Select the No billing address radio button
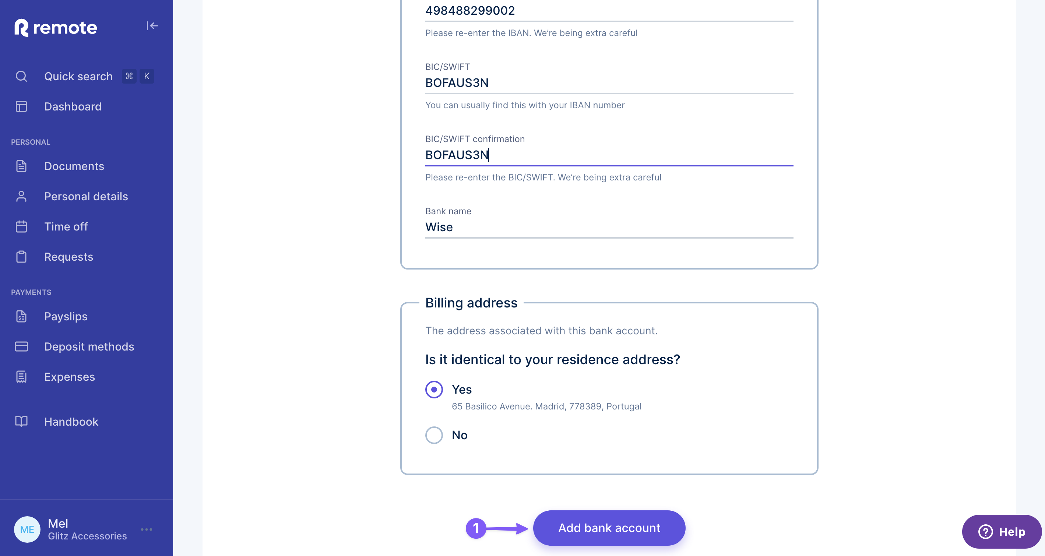Screen dimensions: 1045x556 pyautogui.click(x=434, y=435)
